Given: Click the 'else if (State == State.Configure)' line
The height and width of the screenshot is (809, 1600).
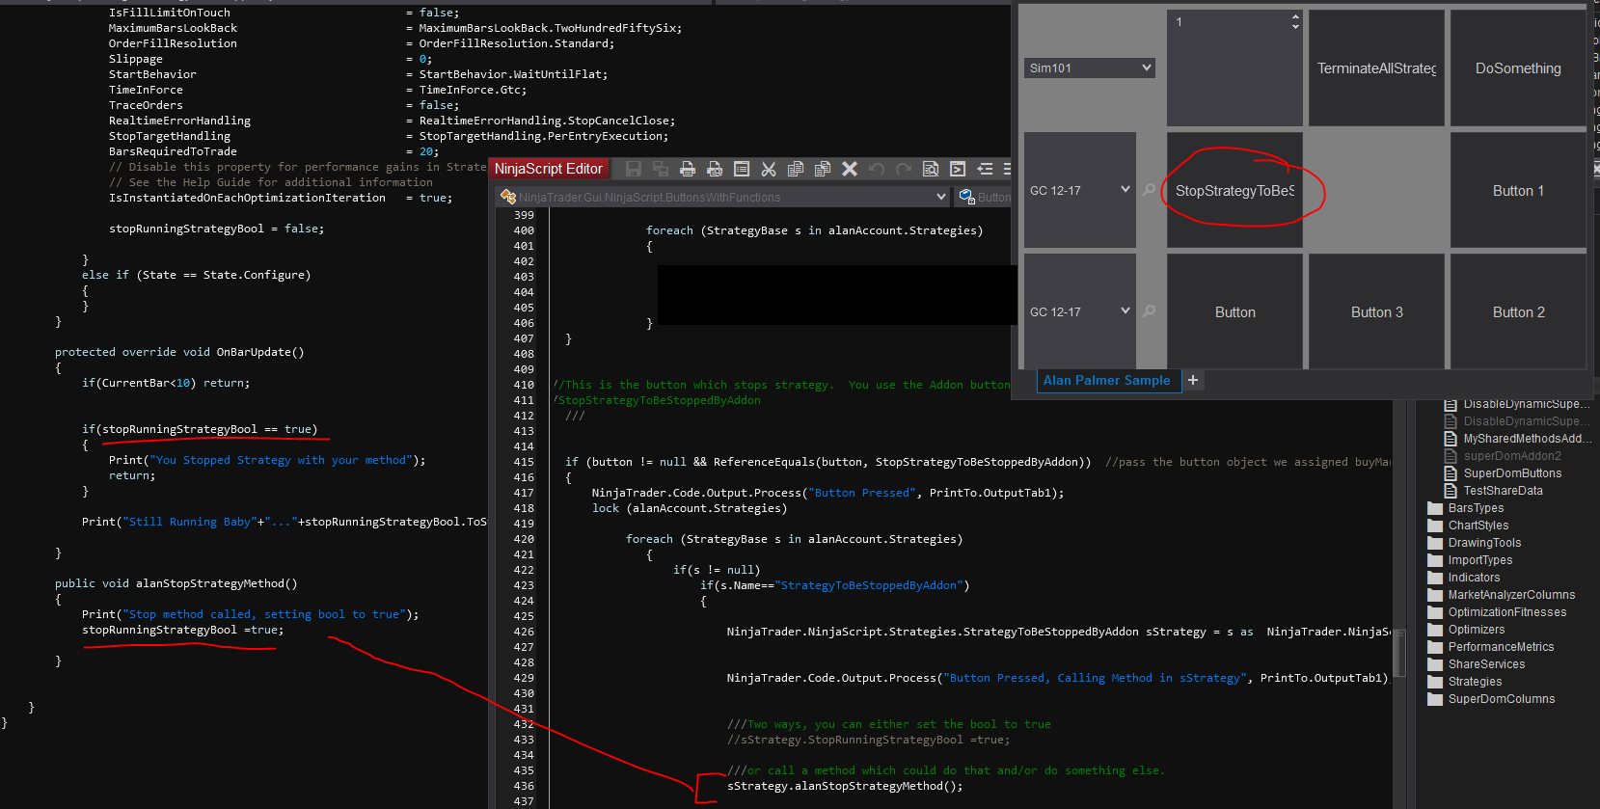Looking at the screenshot, I should tap(196, 275).
